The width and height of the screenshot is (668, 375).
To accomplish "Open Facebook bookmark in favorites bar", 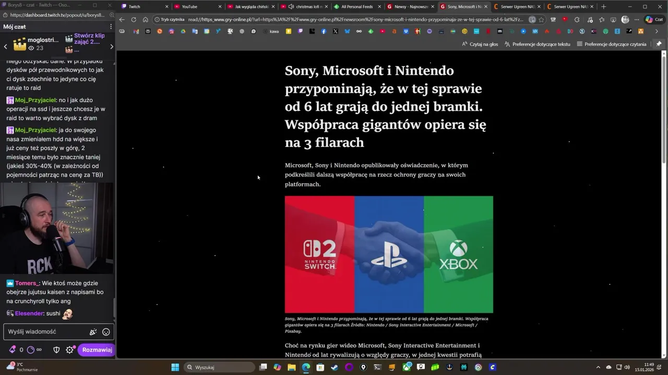I will pos(324,31).
